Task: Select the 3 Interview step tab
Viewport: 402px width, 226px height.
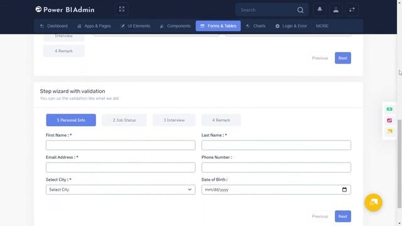Action: [x=174, y=120]
